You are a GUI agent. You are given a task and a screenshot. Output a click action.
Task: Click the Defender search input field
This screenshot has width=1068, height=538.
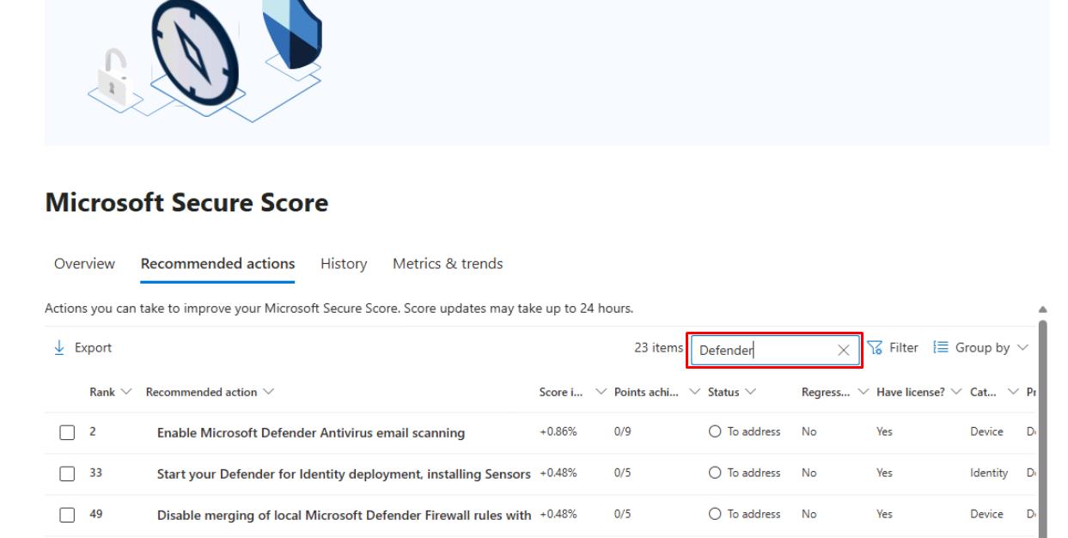pyautogui.click(x=763, y=350)
